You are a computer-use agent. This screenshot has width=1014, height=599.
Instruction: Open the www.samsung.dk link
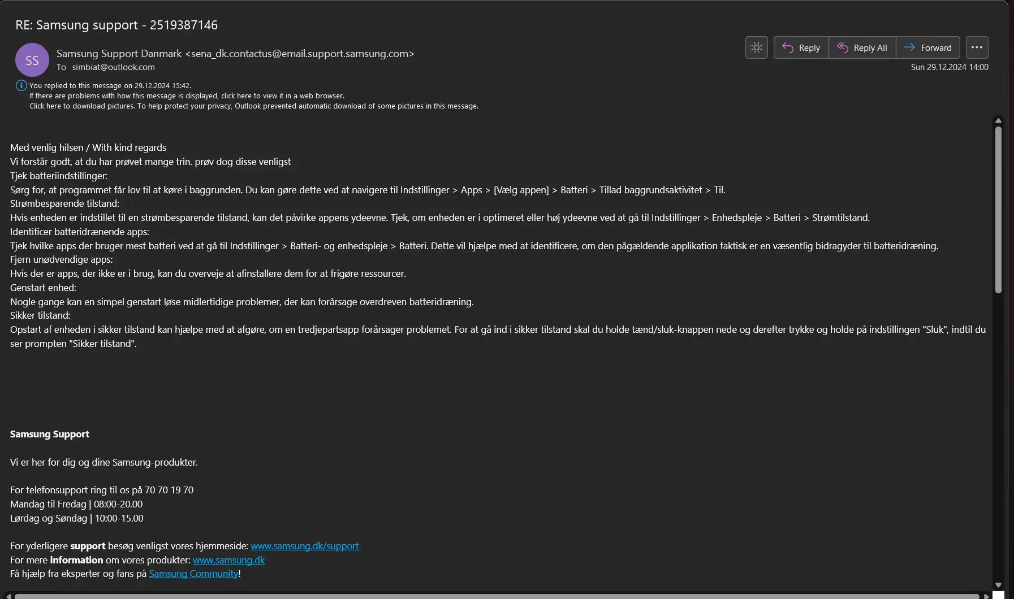coord(228,560)
